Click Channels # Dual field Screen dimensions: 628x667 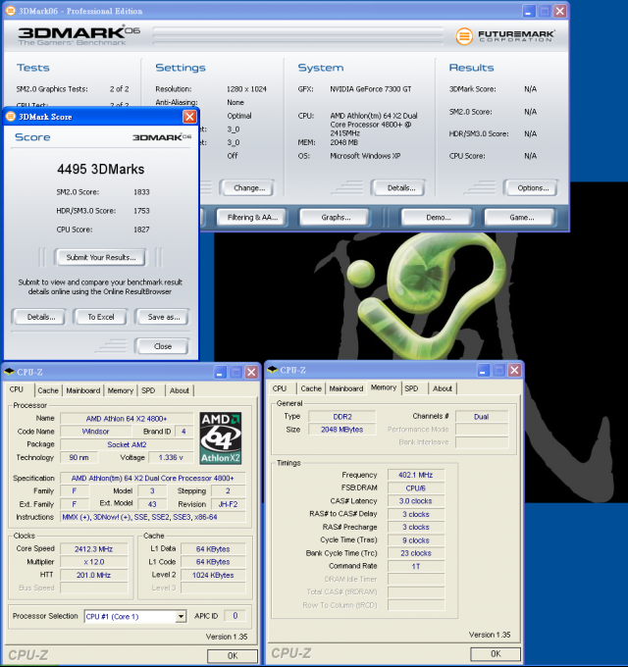point(482,417)
